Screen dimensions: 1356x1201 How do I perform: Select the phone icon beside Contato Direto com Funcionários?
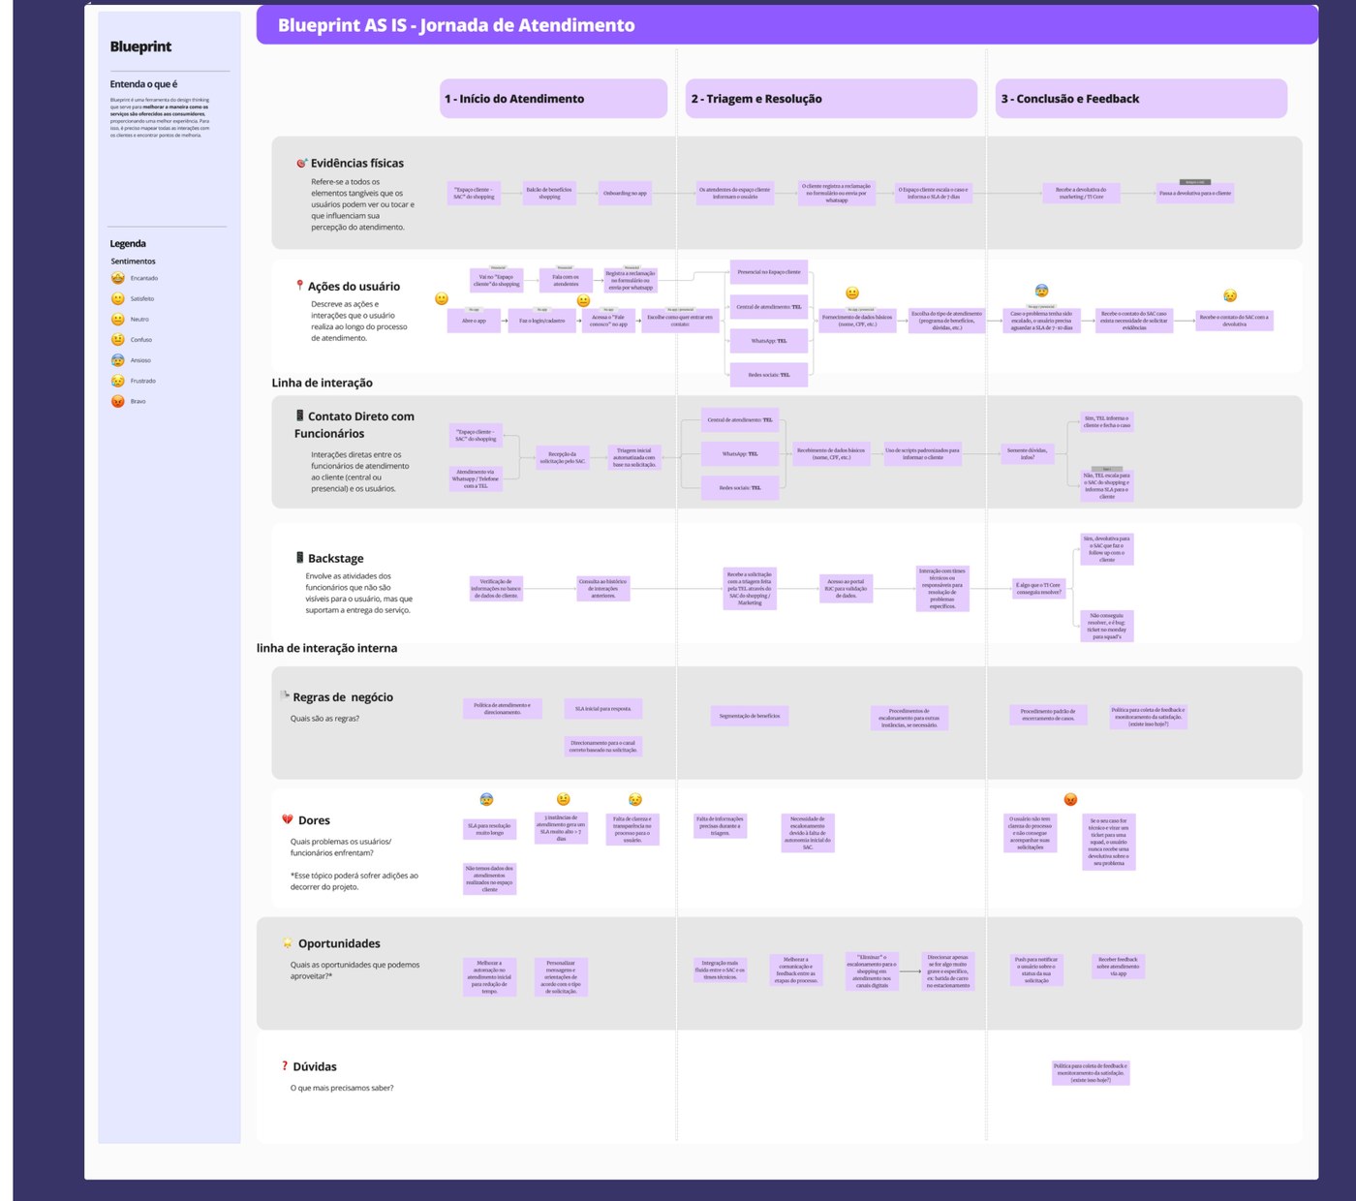click(300, 416)
